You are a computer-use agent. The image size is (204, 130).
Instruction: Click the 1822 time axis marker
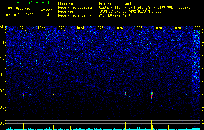coord(41,28)
